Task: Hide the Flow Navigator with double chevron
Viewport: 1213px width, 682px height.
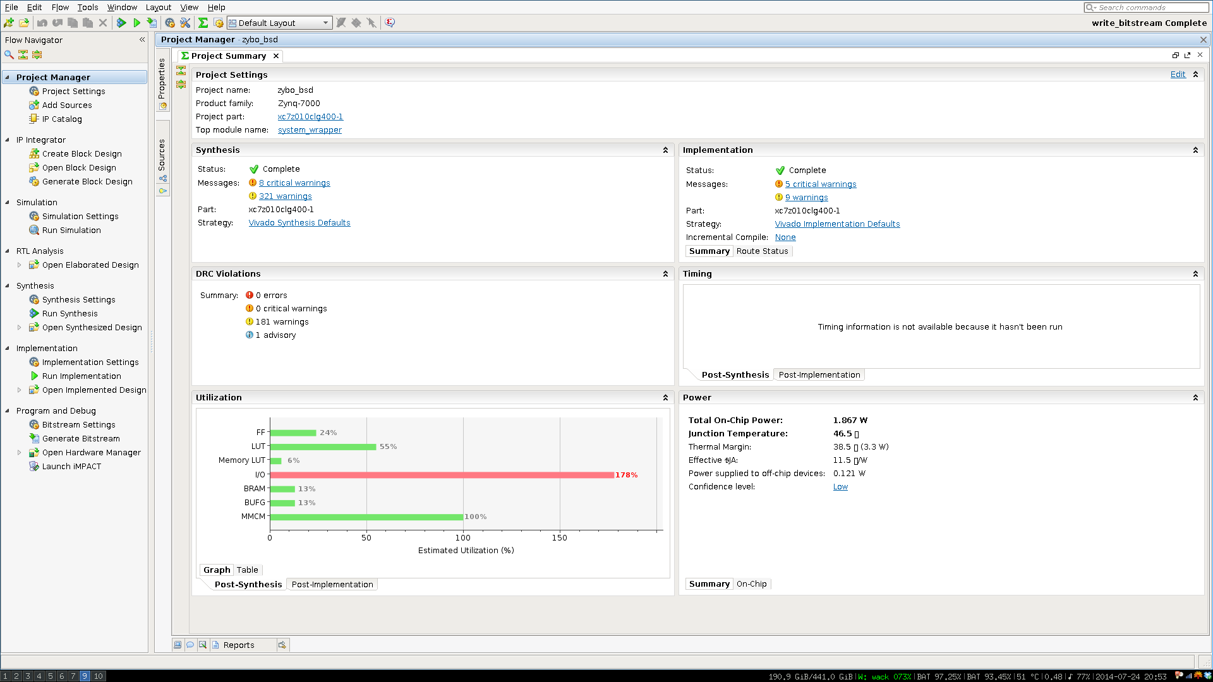Action: [142, 40]
